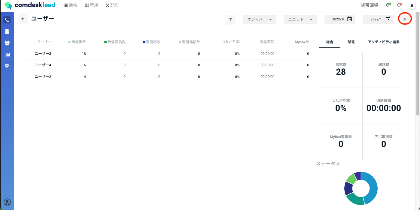Open the bar chart reports icon

coord(7,54)
